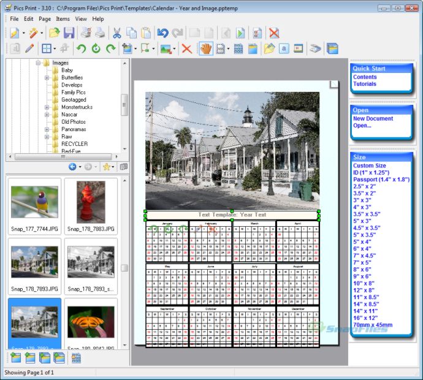Cut selection with the scissors icon
423x380 pixels.
click(x=117, y=33)
